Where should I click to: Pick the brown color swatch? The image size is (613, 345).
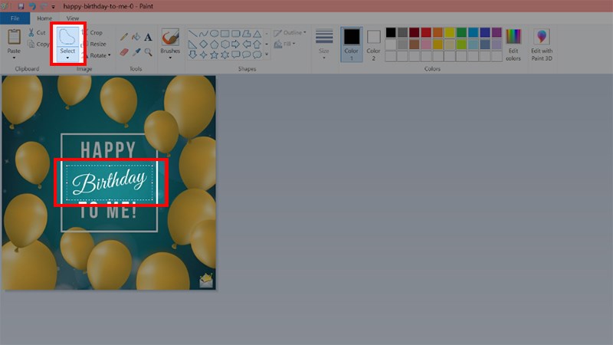415,44
